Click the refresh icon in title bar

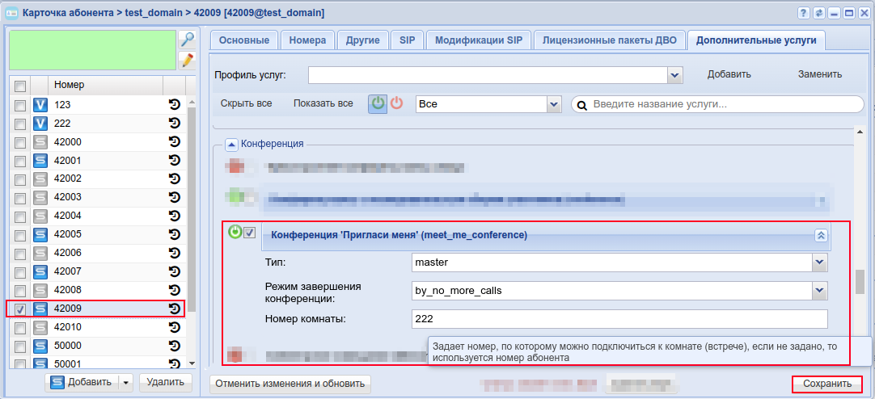(819, 12)
